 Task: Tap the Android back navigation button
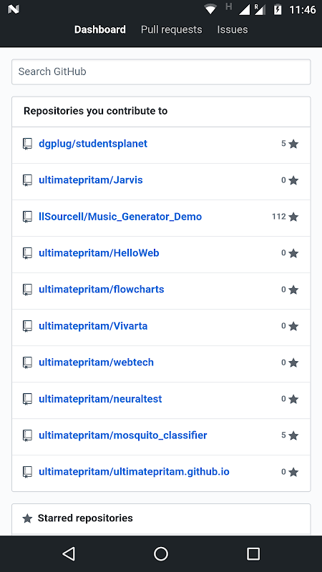point(69,553)
